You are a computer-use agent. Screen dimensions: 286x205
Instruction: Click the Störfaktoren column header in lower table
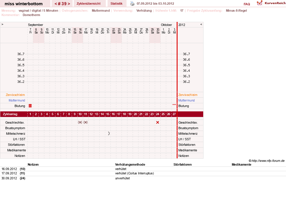[183, 164]
